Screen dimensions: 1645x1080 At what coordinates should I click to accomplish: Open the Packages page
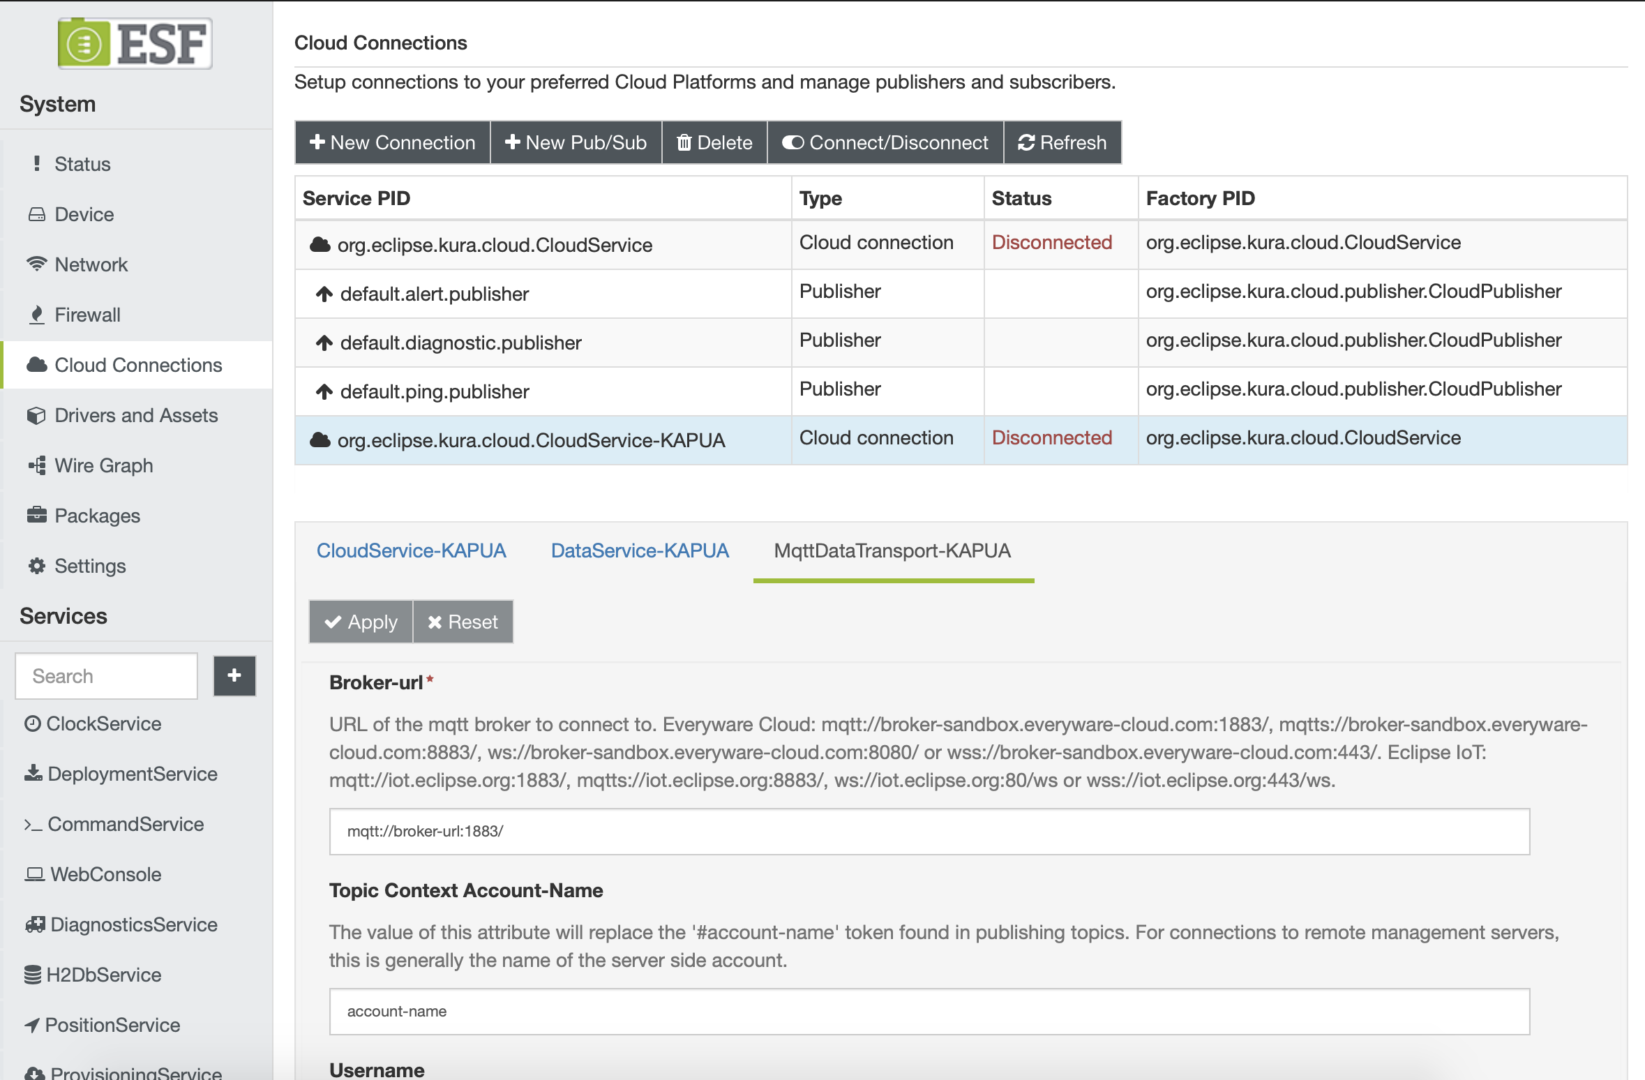pyautogui.click(x=97, y=516)
